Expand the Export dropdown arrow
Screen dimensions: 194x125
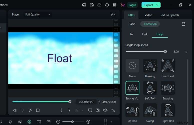tap(157, 5)
